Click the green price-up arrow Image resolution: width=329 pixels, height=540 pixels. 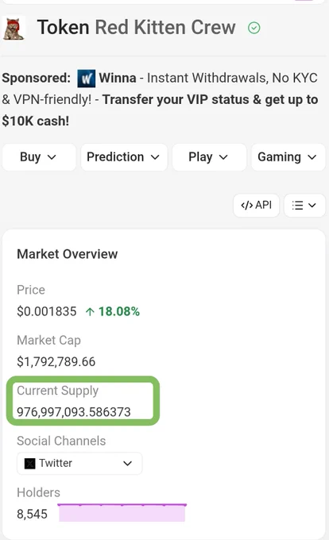(90, 312)
